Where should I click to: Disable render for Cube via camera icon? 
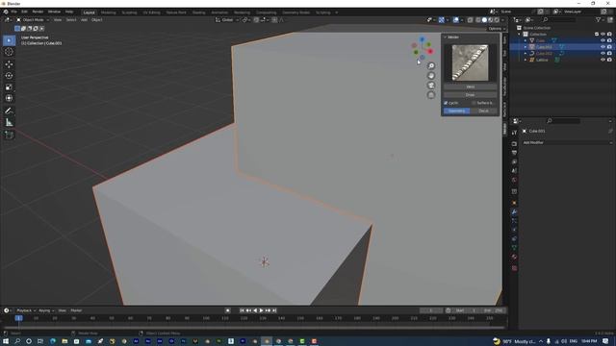[609, 40]
